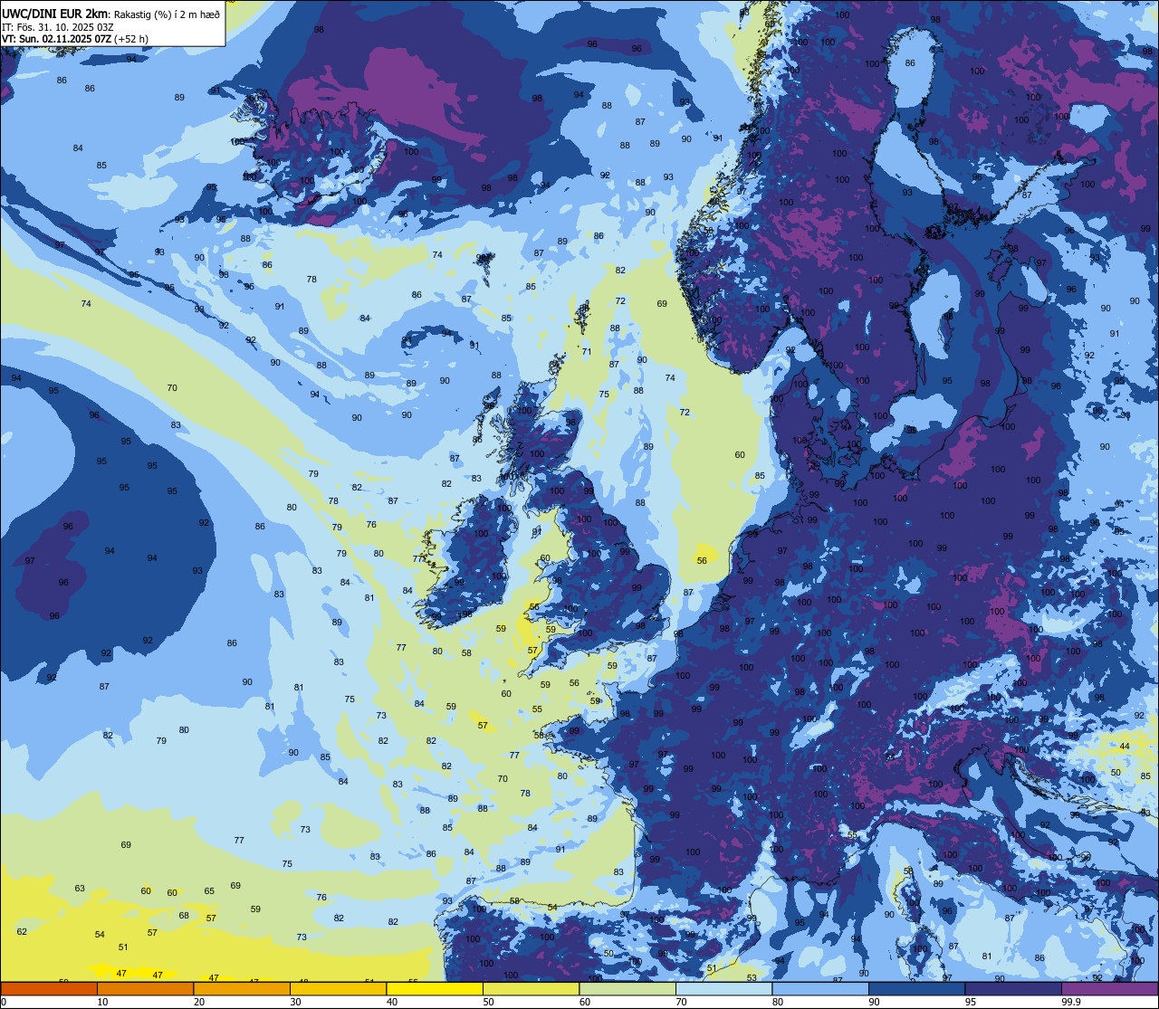Image resolution: width=1159 pixels, height=1009 pixels.
Task: Click the humidity value 44 on the map
Action: (x=1125, y=747)
